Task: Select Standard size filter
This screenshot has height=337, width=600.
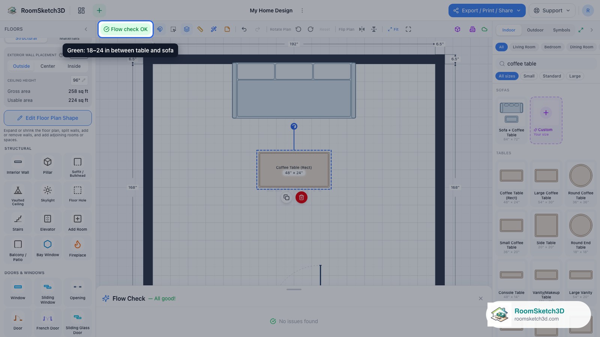Action: coord(552,76)
